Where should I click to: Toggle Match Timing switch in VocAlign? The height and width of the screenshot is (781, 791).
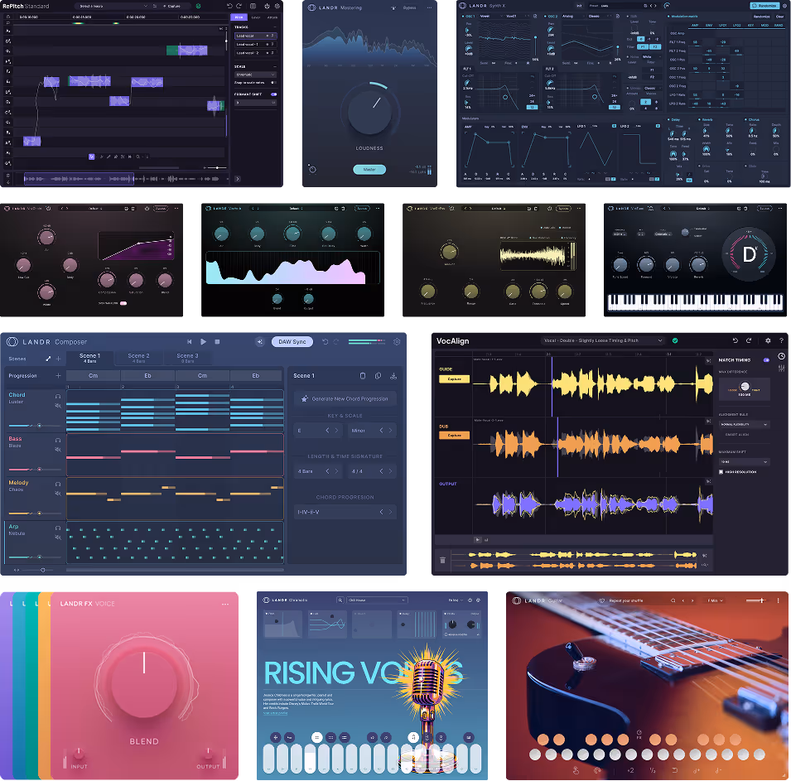point(767,359)
